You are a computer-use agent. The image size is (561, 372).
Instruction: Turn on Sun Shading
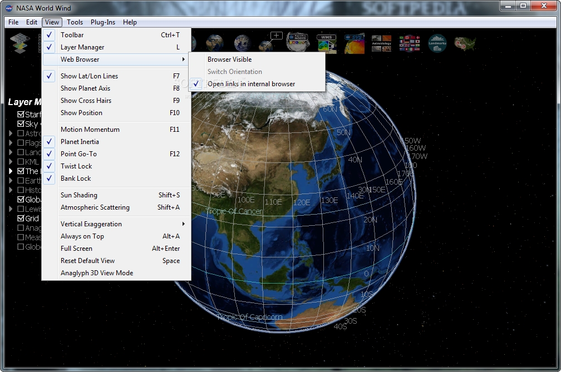coord(116,195)
